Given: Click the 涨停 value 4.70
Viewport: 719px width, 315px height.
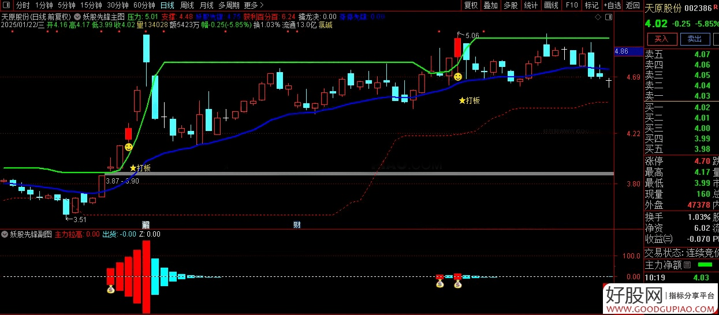Looking at the screenshot, I should point(702,160).
